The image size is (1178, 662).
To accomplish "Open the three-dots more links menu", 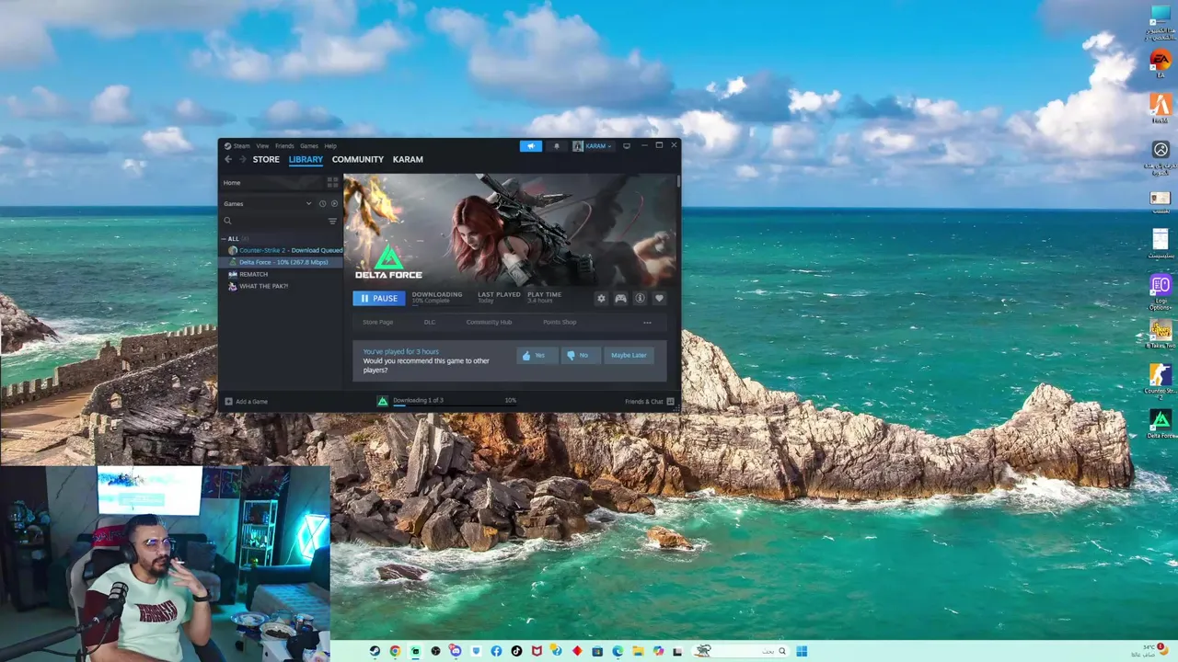I will click(647, 323).
